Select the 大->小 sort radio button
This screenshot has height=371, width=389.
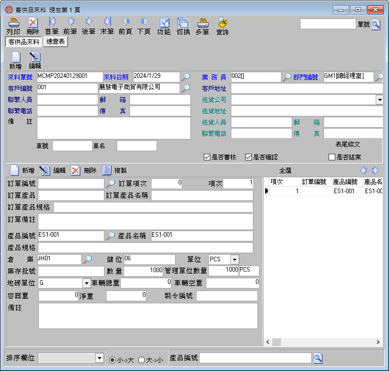(141, 360)
